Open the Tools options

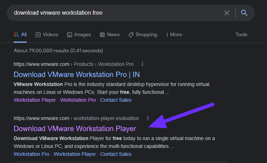click(241, 34)
